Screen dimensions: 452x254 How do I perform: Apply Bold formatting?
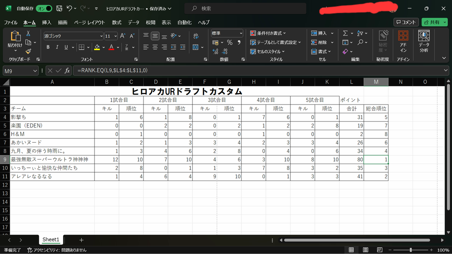(x=48, y=47)
